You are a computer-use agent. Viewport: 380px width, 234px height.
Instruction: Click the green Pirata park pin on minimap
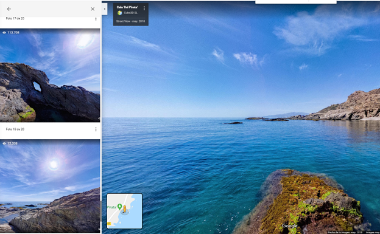(x=119, y=207)
